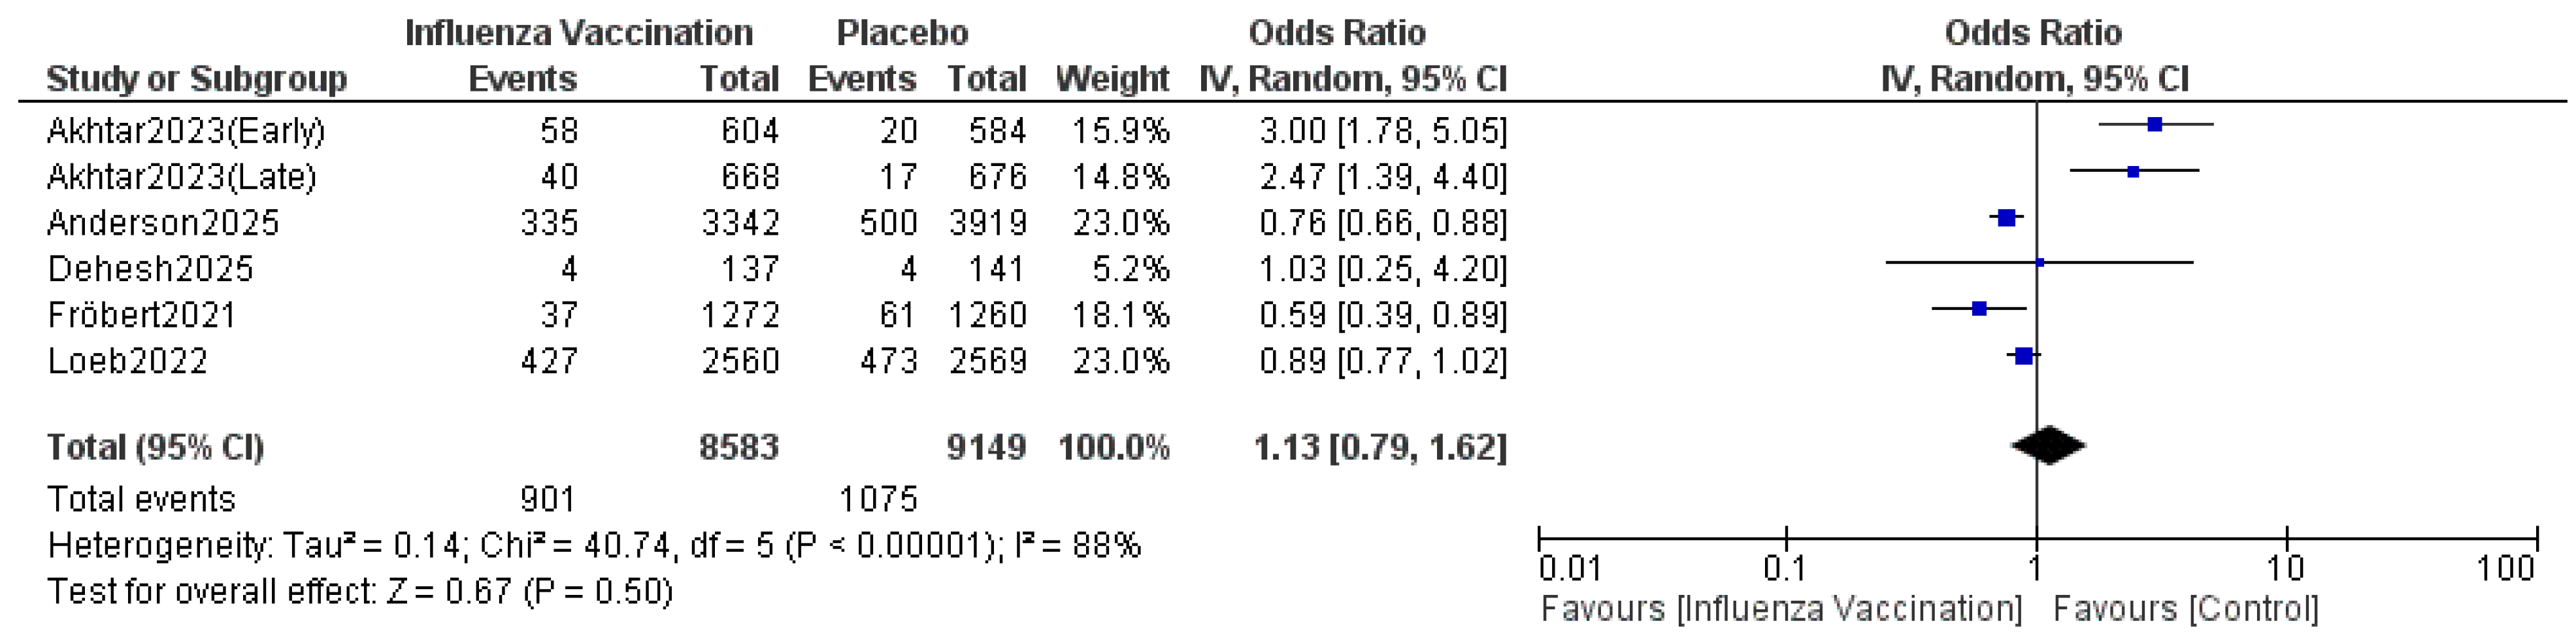Click the blue square on Akhtar2023(Early) plot row
Viewport: 2576px width, 640px height.
tap(2155, 125)
